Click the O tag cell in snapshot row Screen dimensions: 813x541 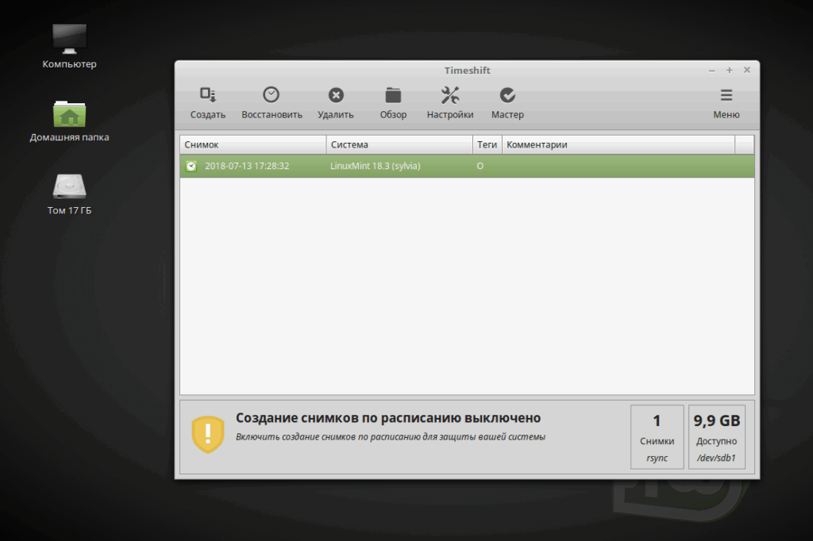tap(480, 166)
